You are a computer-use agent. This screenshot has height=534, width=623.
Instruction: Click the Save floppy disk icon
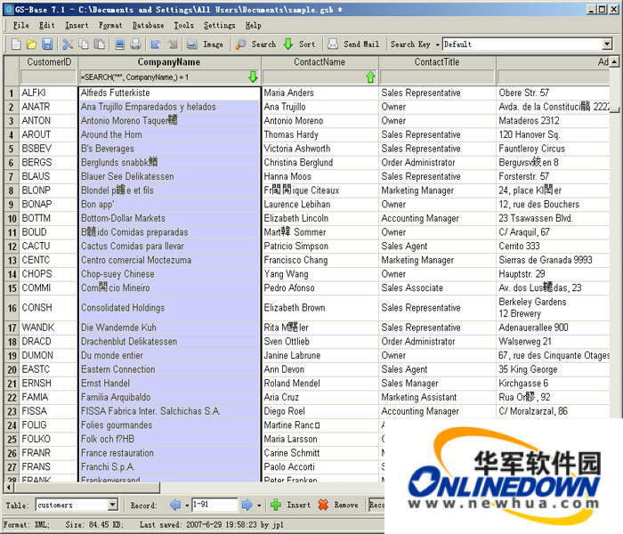coord(47,44)
